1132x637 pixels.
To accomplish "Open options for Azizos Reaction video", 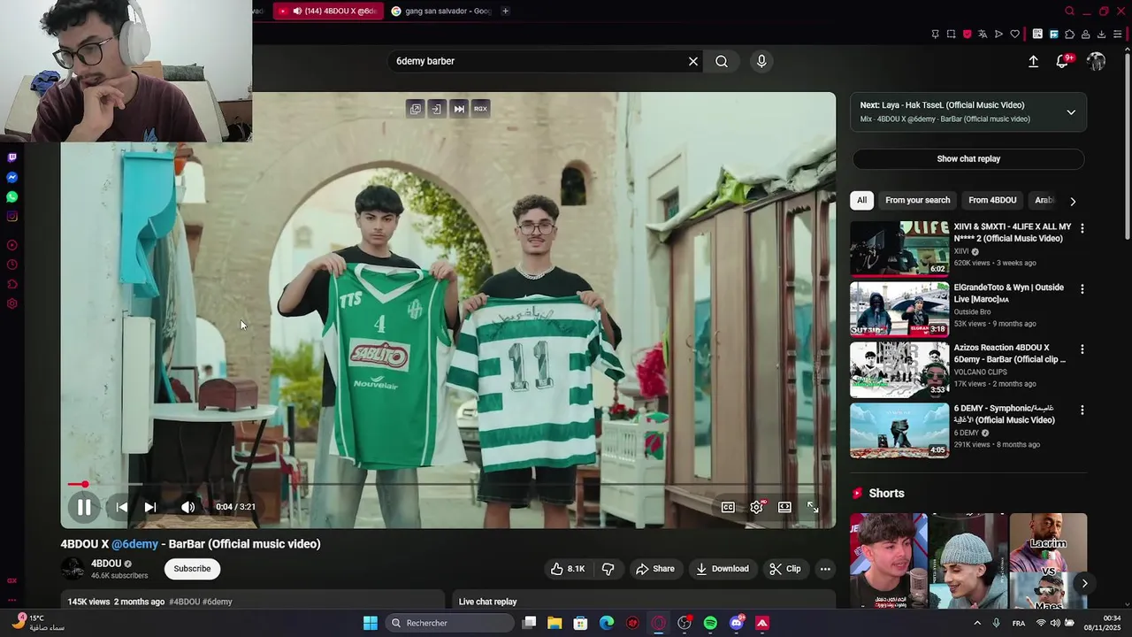I will 1082,349.
